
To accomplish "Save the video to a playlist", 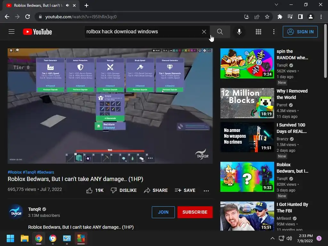I will point(185,190).
